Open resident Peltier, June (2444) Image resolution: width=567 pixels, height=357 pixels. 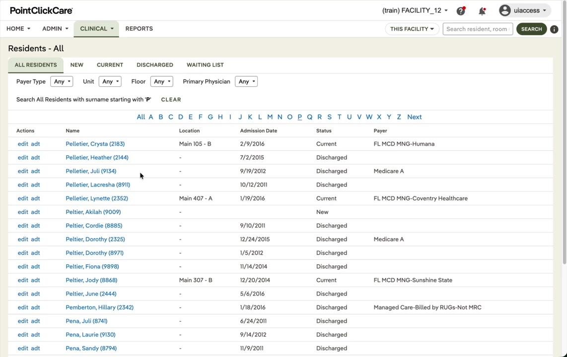pyautogui.click(x=91, y=294)
